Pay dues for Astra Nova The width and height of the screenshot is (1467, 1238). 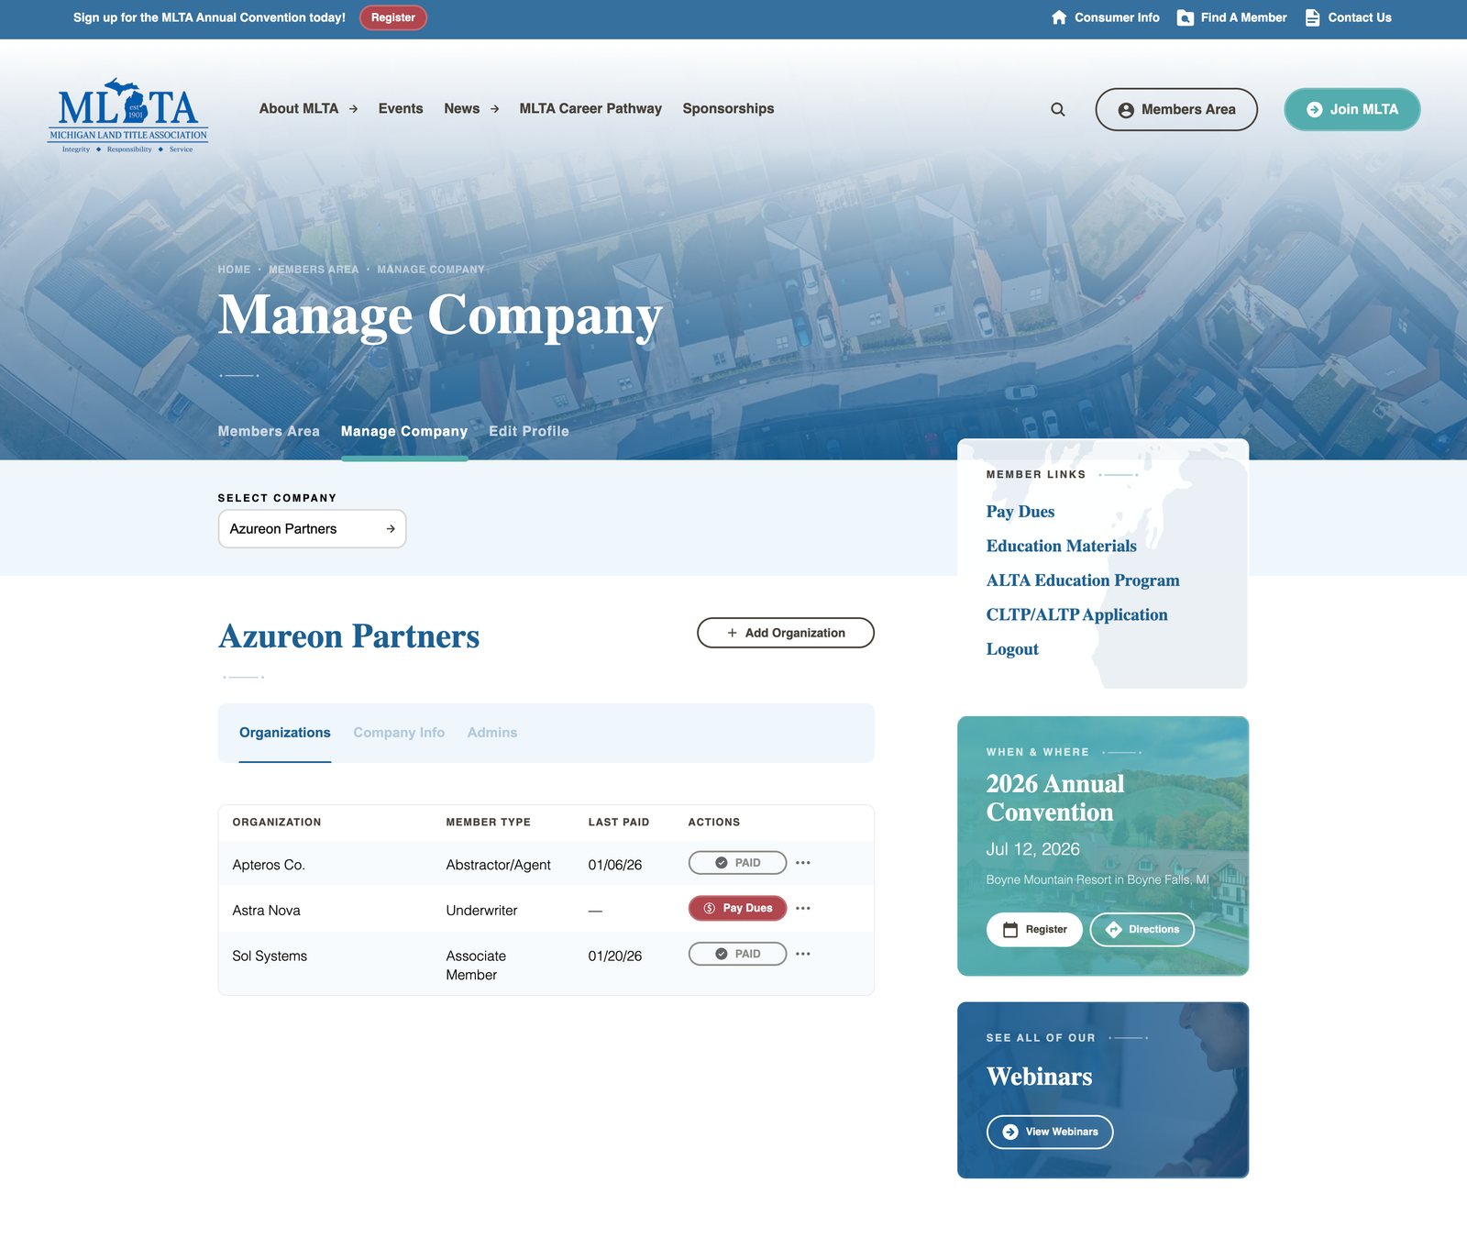(x=738, y=908)
